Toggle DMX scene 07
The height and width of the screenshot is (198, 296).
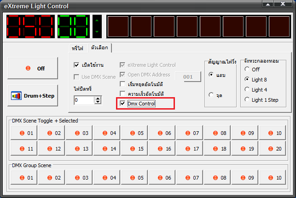[x=190, y=133]
